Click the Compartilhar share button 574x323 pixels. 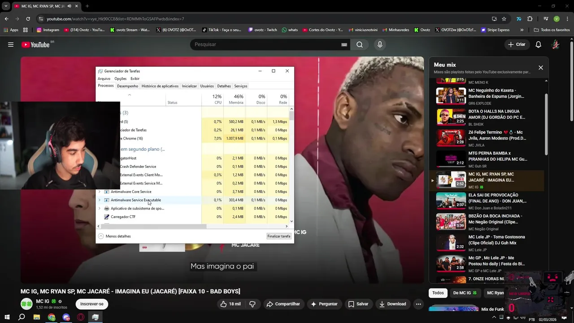point(283,304)
